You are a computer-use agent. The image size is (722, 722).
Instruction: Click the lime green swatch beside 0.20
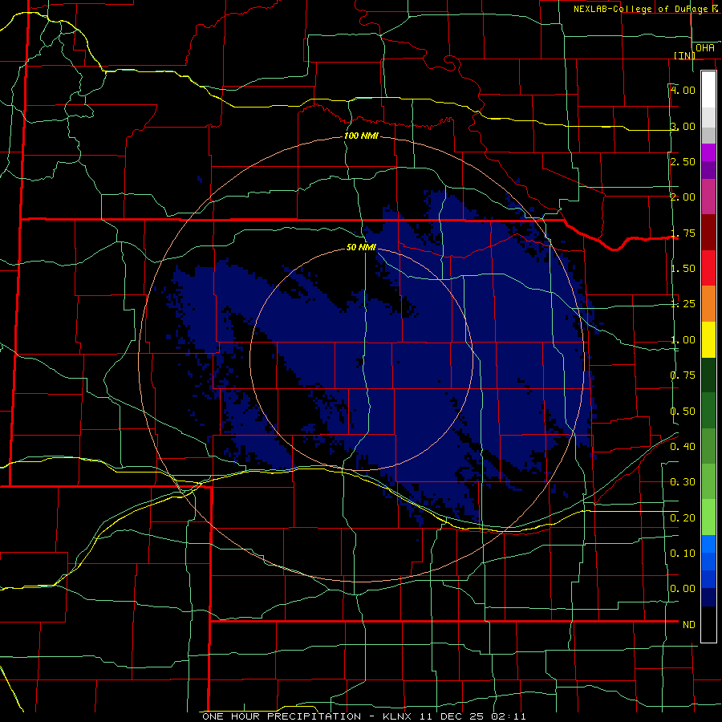pyautogui.click(x=708, y=517)
